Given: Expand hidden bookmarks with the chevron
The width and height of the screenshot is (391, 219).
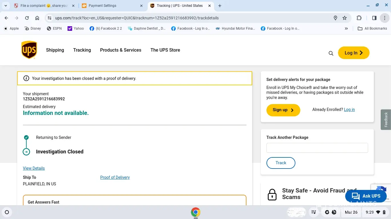Looking at the screenshot, I should click(346, 29).
